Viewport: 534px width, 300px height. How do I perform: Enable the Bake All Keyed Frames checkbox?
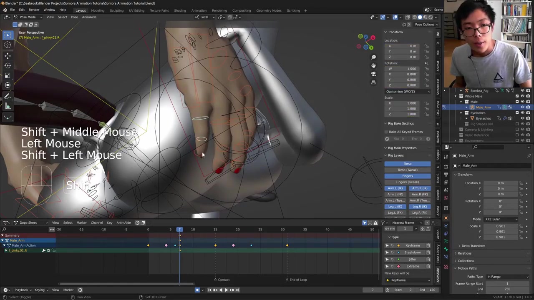click(387, 132)
